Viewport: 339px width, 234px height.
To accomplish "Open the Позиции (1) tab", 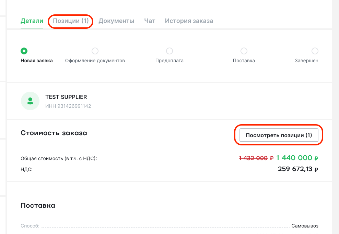I will 71,21.
